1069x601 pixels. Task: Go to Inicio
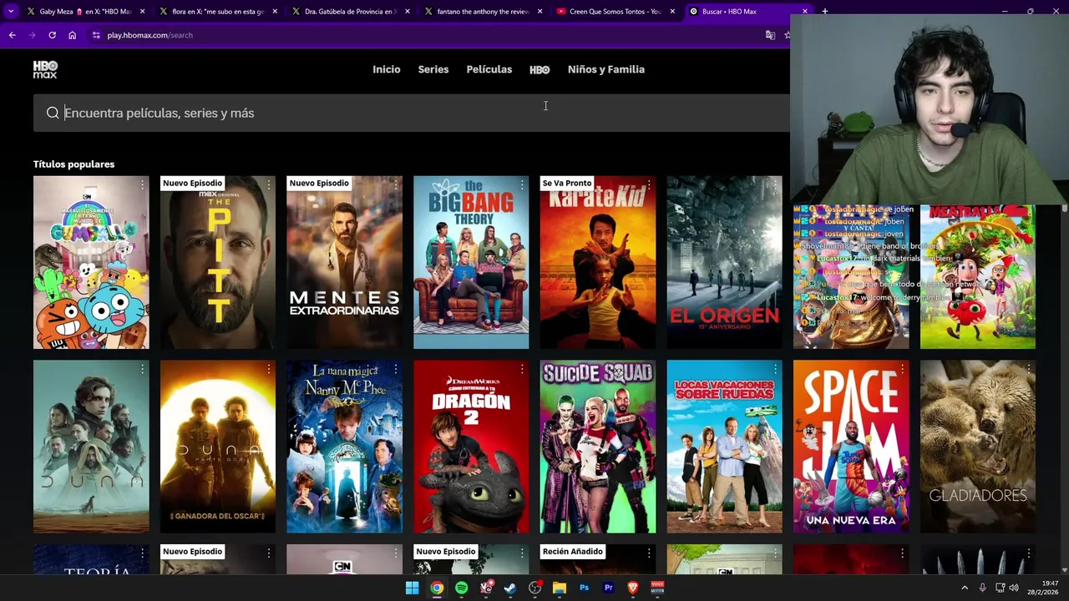(387, 69)
